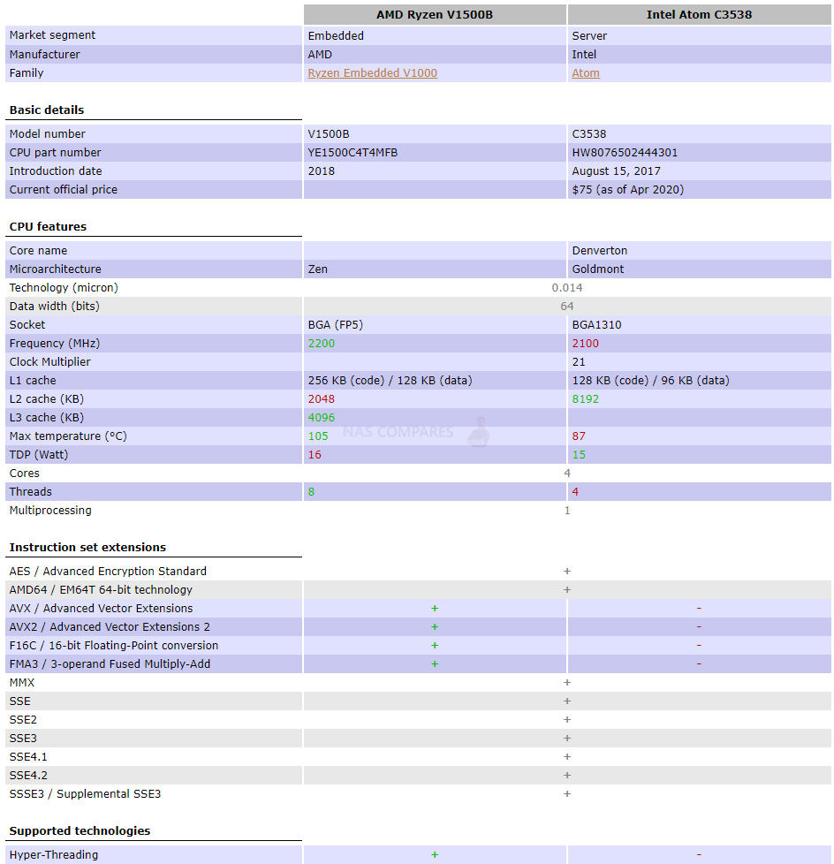Select the BGA (FP5) socket value
834x864 pixels.
click(x=335, y=324)
